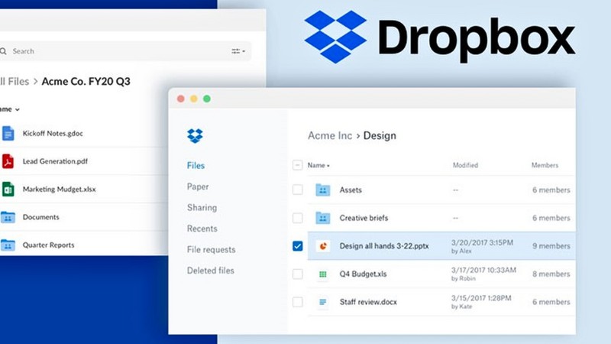Click the Marketing Mudget.xlsx spreadsheet icon
This screenshot has height=344, width=611.
(x=8, y=189)
